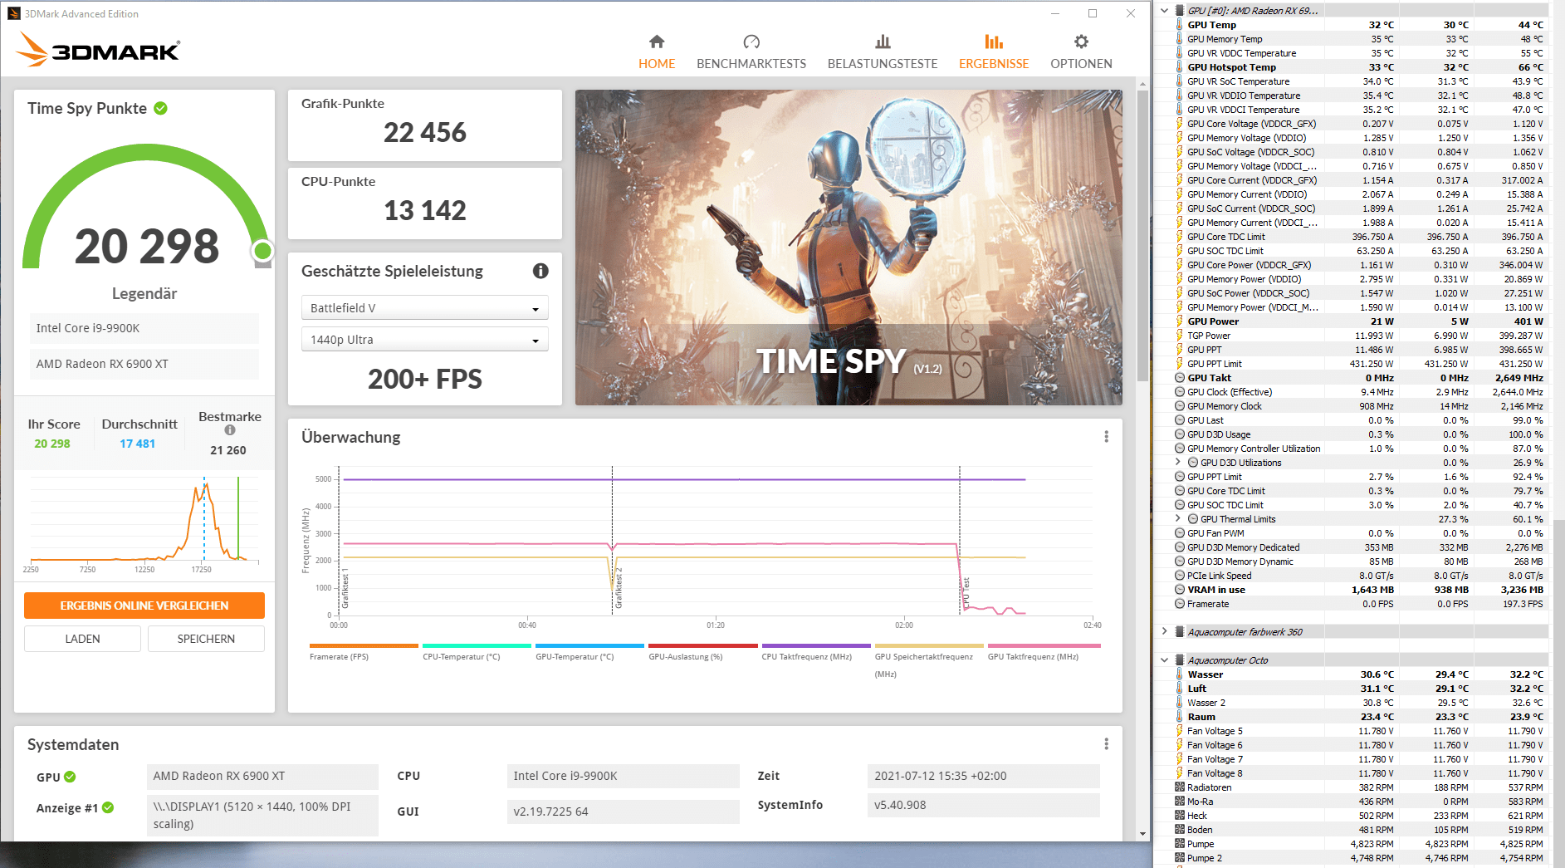The width and height of the screenshot is (1565, 868).
Task: Toggle GPU Speichertaktfrequenz legend entry
Action: pyautogui.click(x=924, y=664)
